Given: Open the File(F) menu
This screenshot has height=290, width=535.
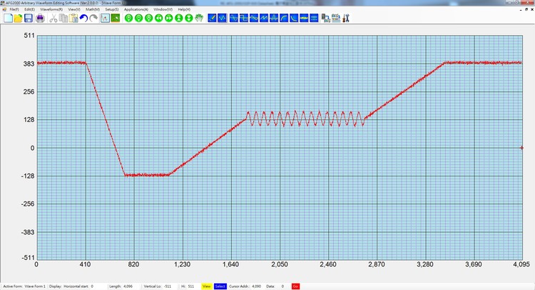Looking at the screenshot, I should [14, 9].
